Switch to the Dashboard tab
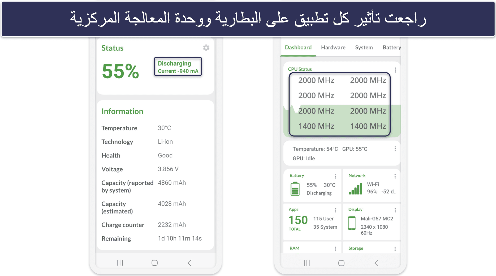Viewport: 496px width, 276px height. tap(298, 47)
